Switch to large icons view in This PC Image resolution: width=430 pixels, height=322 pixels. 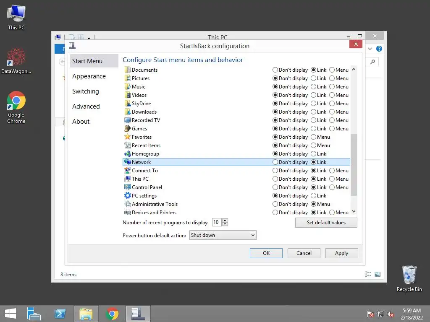click(378, 274)
